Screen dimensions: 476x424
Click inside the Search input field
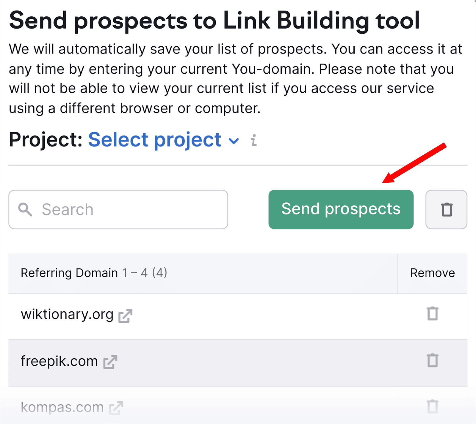click(x=119, y=209)
